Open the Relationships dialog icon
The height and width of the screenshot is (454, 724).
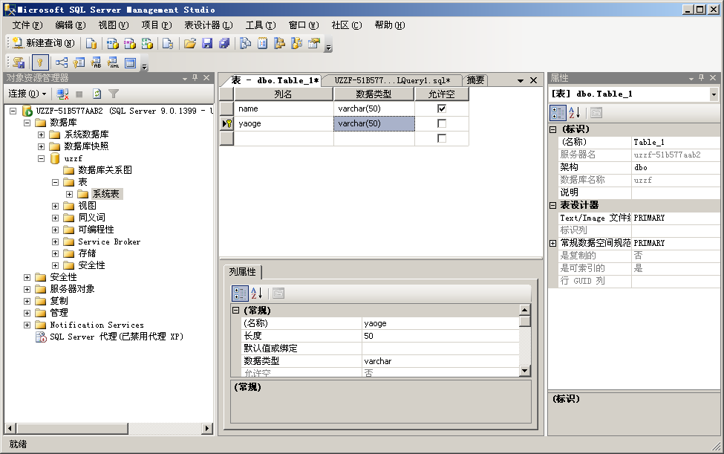pos(62,62)
